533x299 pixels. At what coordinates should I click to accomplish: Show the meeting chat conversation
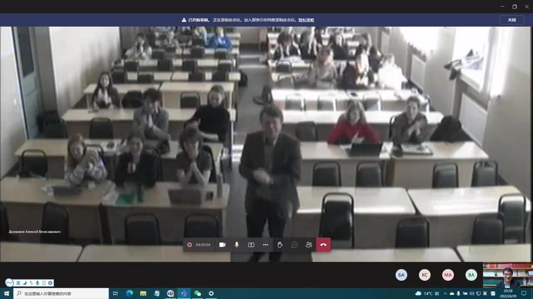click(x=294, y=245)
